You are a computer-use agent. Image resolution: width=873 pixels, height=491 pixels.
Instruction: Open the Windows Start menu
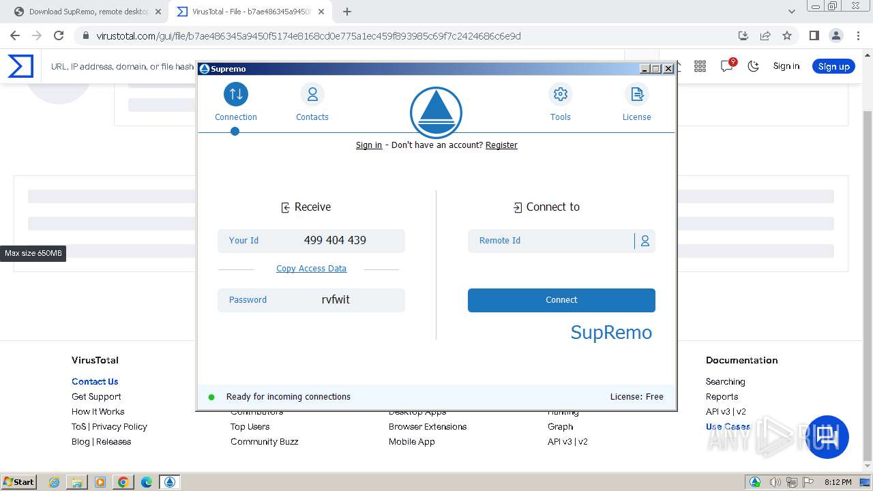tap(19, 481)
